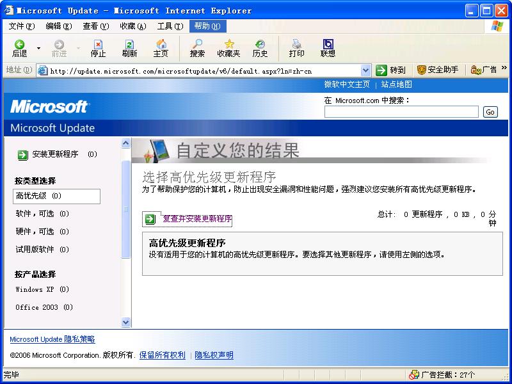The image size is (512, 384).
Task: Open the Microsoft Update 隐私策略 link
Action: (52, 339)
